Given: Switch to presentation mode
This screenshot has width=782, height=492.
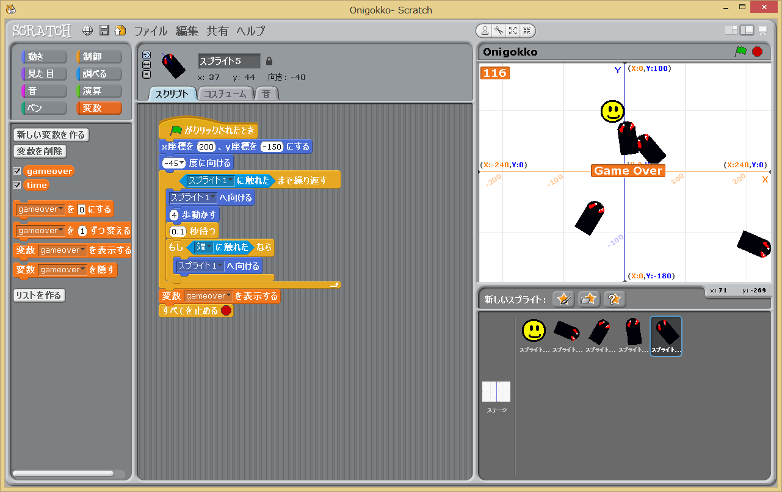Looking at the screenshot, I should coord(762,31).
